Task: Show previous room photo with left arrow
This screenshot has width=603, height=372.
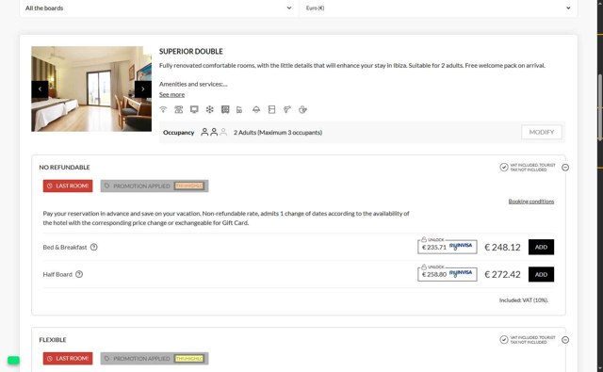Action: point(40,89)
